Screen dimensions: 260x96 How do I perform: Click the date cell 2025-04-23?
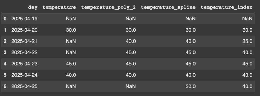24,64
